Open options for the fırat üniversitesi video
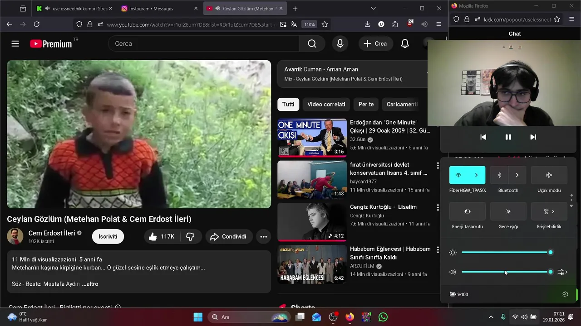 (x=438, y=165)
